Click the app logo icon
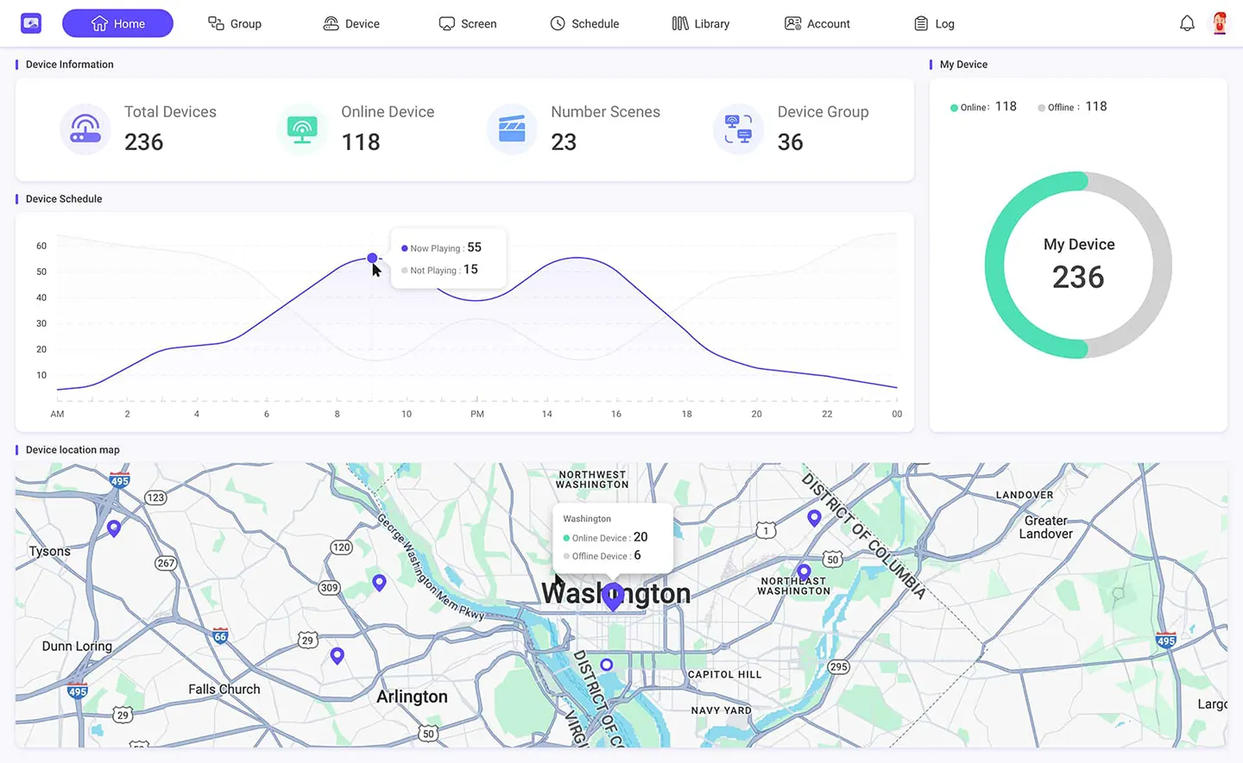1243x763 pixels. 31,23
